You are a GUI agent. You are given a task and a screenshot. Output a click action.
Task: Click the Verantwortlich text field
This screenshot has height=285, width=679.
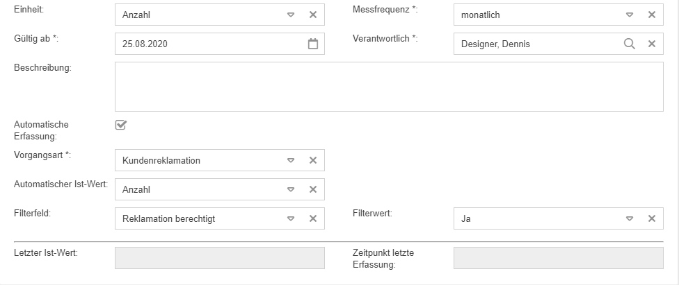tap(536, 44)
